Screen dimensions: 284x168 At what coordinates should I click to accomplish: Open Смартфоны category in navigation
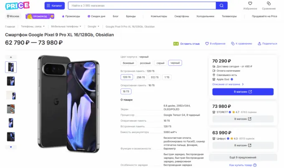tap(182, 16)
